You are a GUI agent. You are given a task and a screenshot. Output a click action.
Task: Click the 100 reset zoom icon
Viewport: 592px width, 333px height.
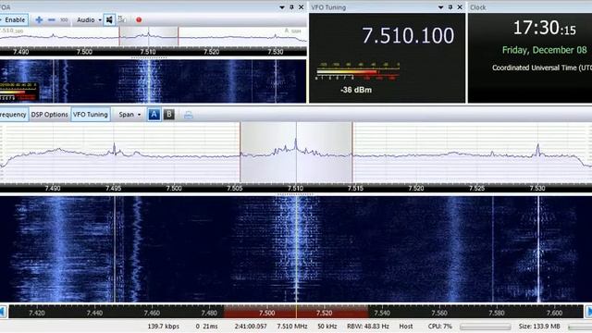[x=64, y=20]
